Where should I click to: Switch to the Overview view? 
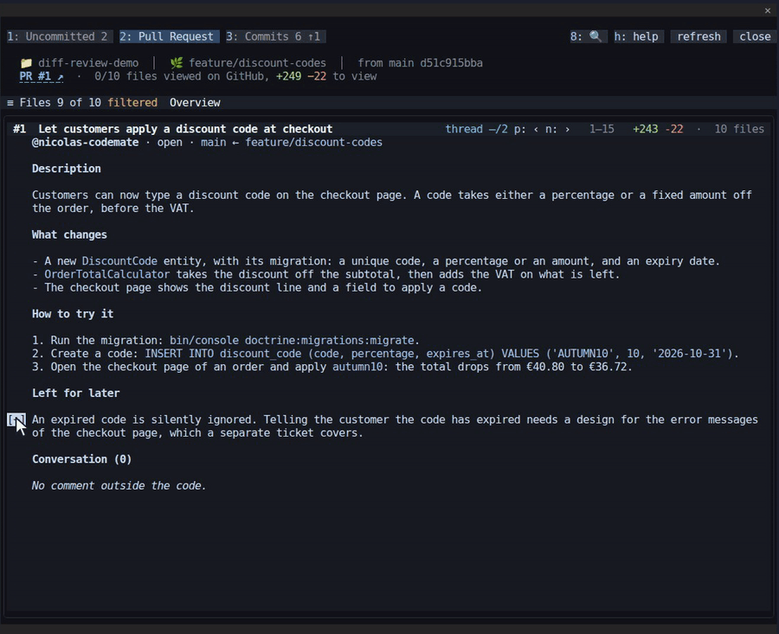pyautogui.click(x=195, y=103)
